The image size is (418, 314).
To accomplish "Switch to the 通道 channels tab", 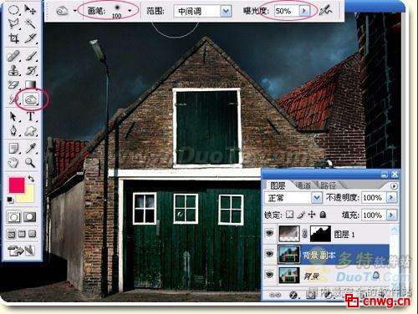I will pos(303,185).
